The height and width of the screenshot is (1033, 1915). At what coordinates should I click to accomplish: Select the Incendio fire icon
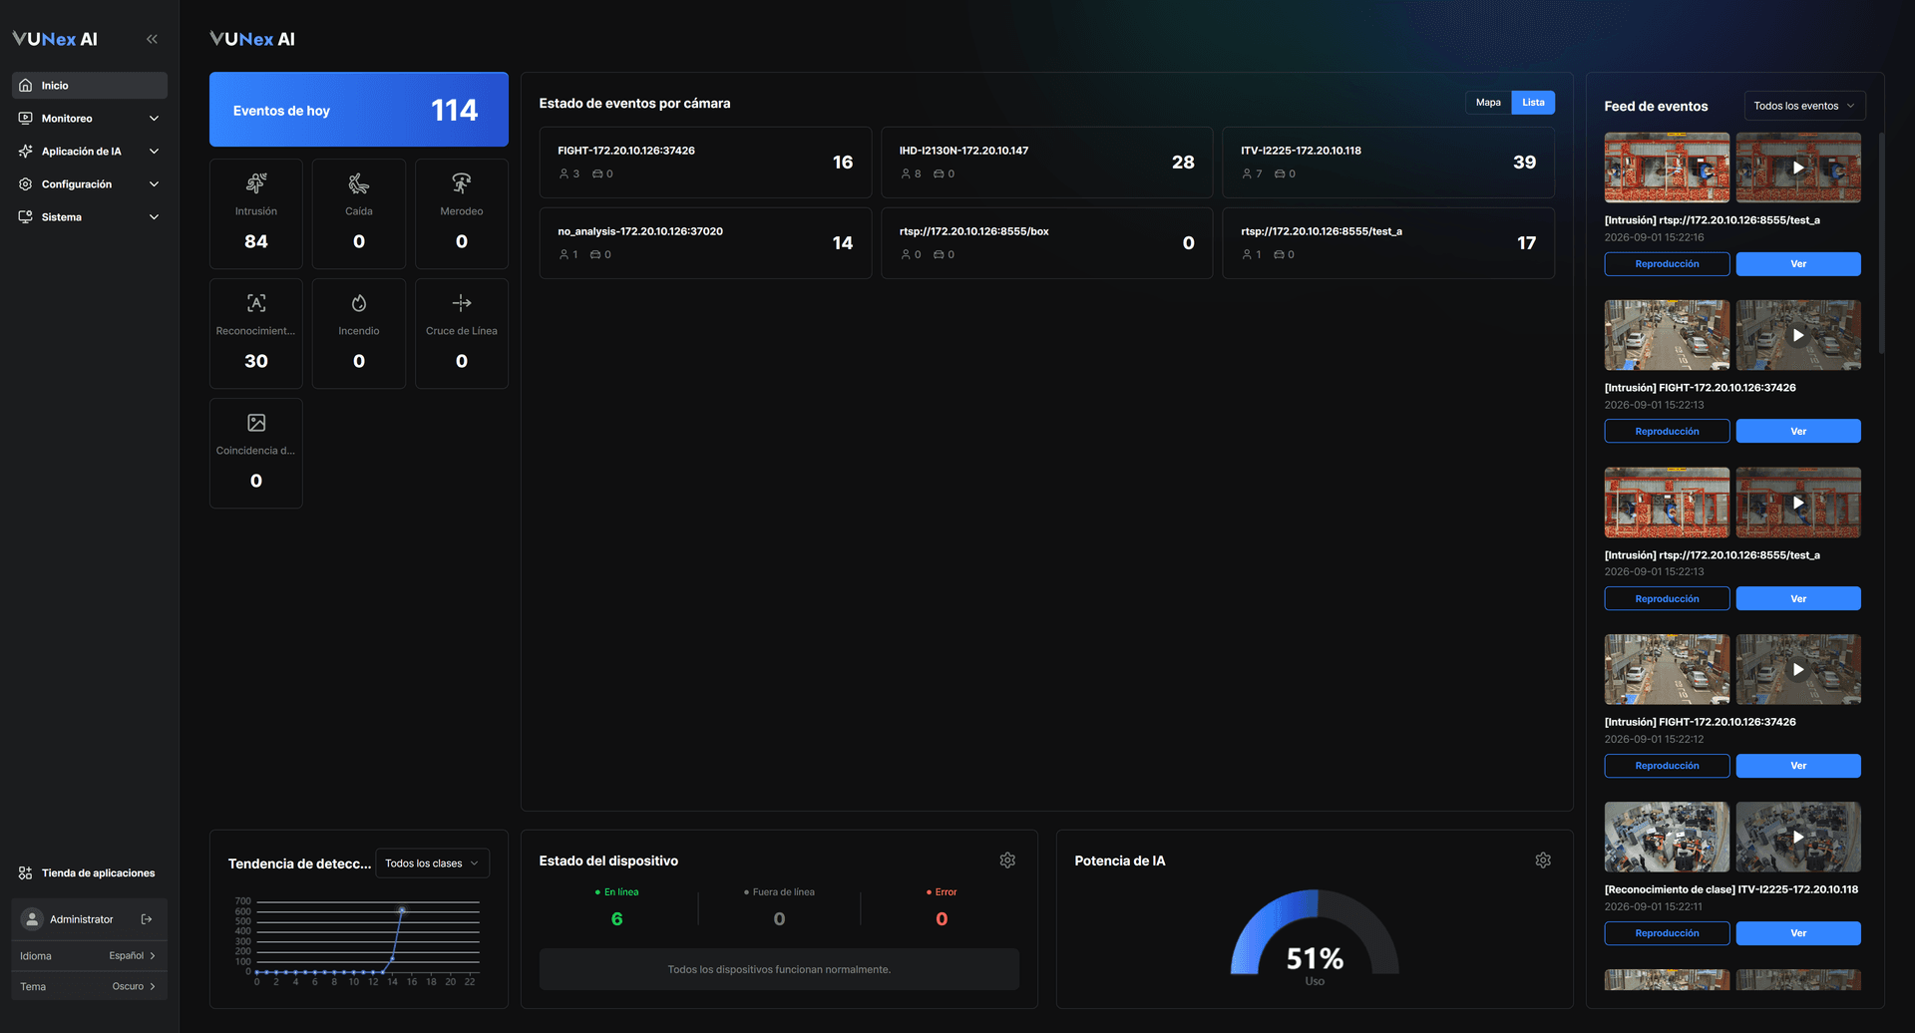359,303
